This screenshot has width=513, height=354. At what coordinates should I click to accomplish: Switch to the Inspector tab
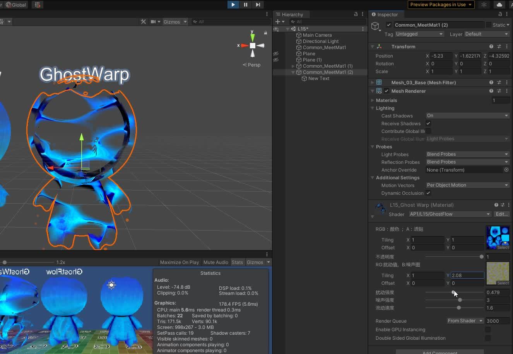click(x=386, y=14)
